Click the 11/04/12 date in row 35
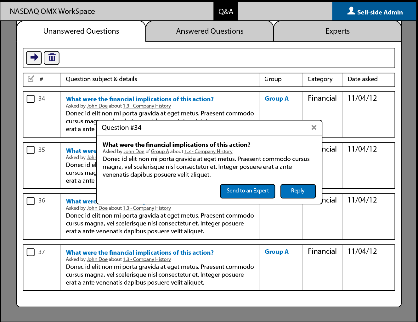Screen dimensions: 418x322 pyautogui.click(x=362, y=149)
